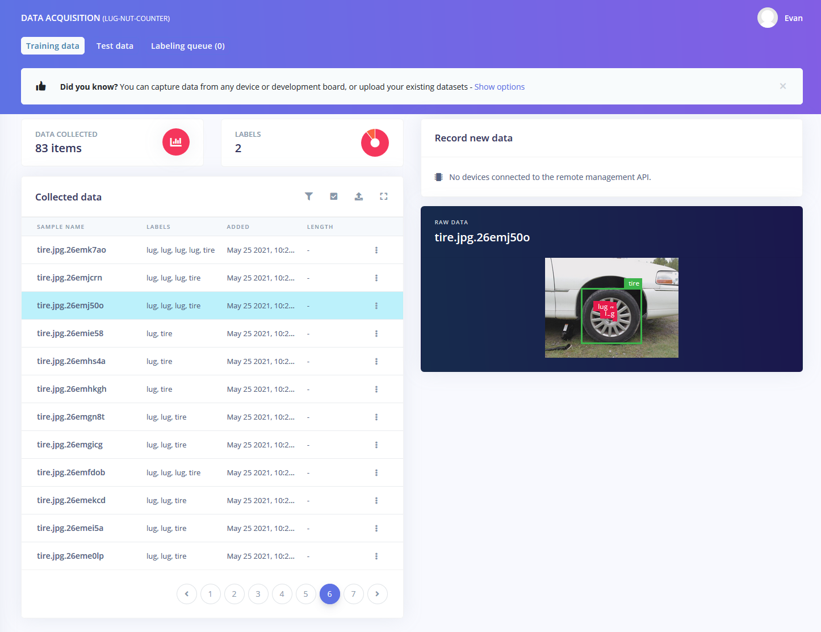Image resolution: width=821 pixels, height=632 pixels.
Task: Select the tire.jpg.26emhkgh sample row
Action: [x=212, y=389]
